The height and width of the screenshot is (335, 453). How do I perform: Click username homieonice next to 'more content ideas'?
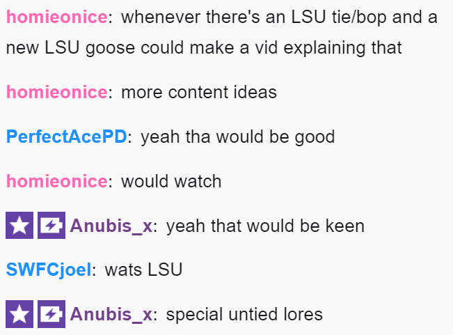click(57, 92)
